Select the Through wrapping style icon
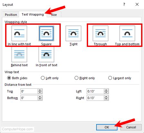The height and width of the screenshot is (133, 144). tap(100, 33)
